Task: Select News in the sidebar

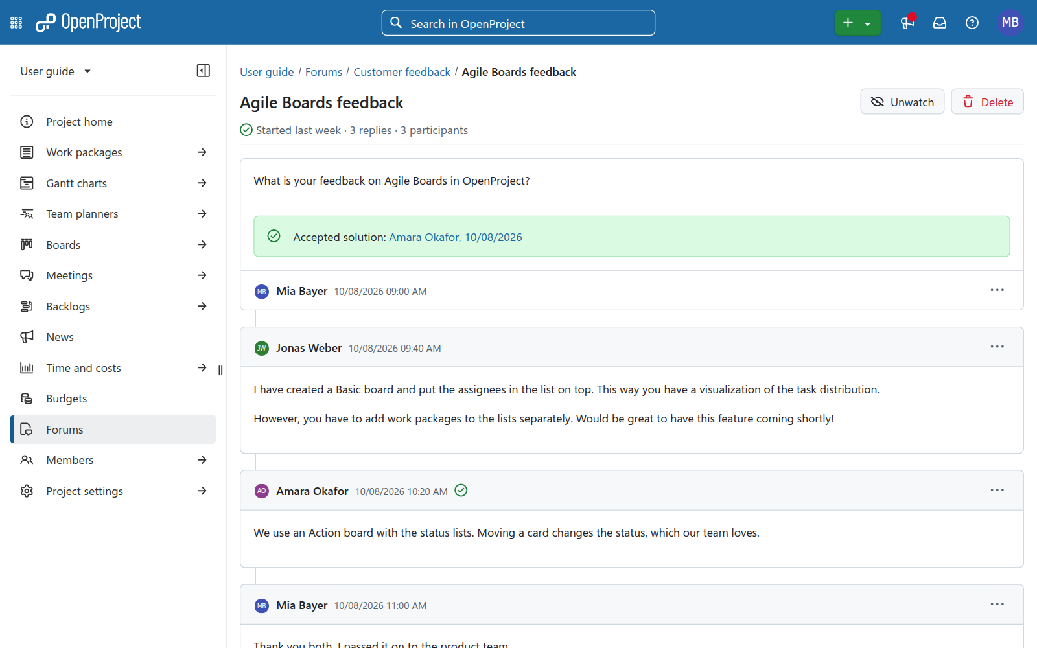Action: (x=113, y=337)
